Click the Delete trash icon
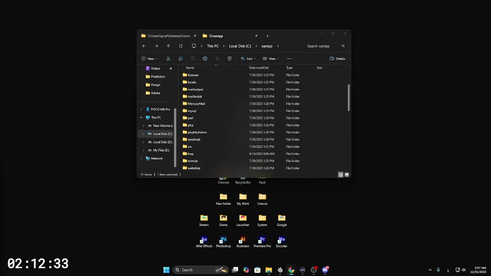Screen dimensions: 491x276 229,59
